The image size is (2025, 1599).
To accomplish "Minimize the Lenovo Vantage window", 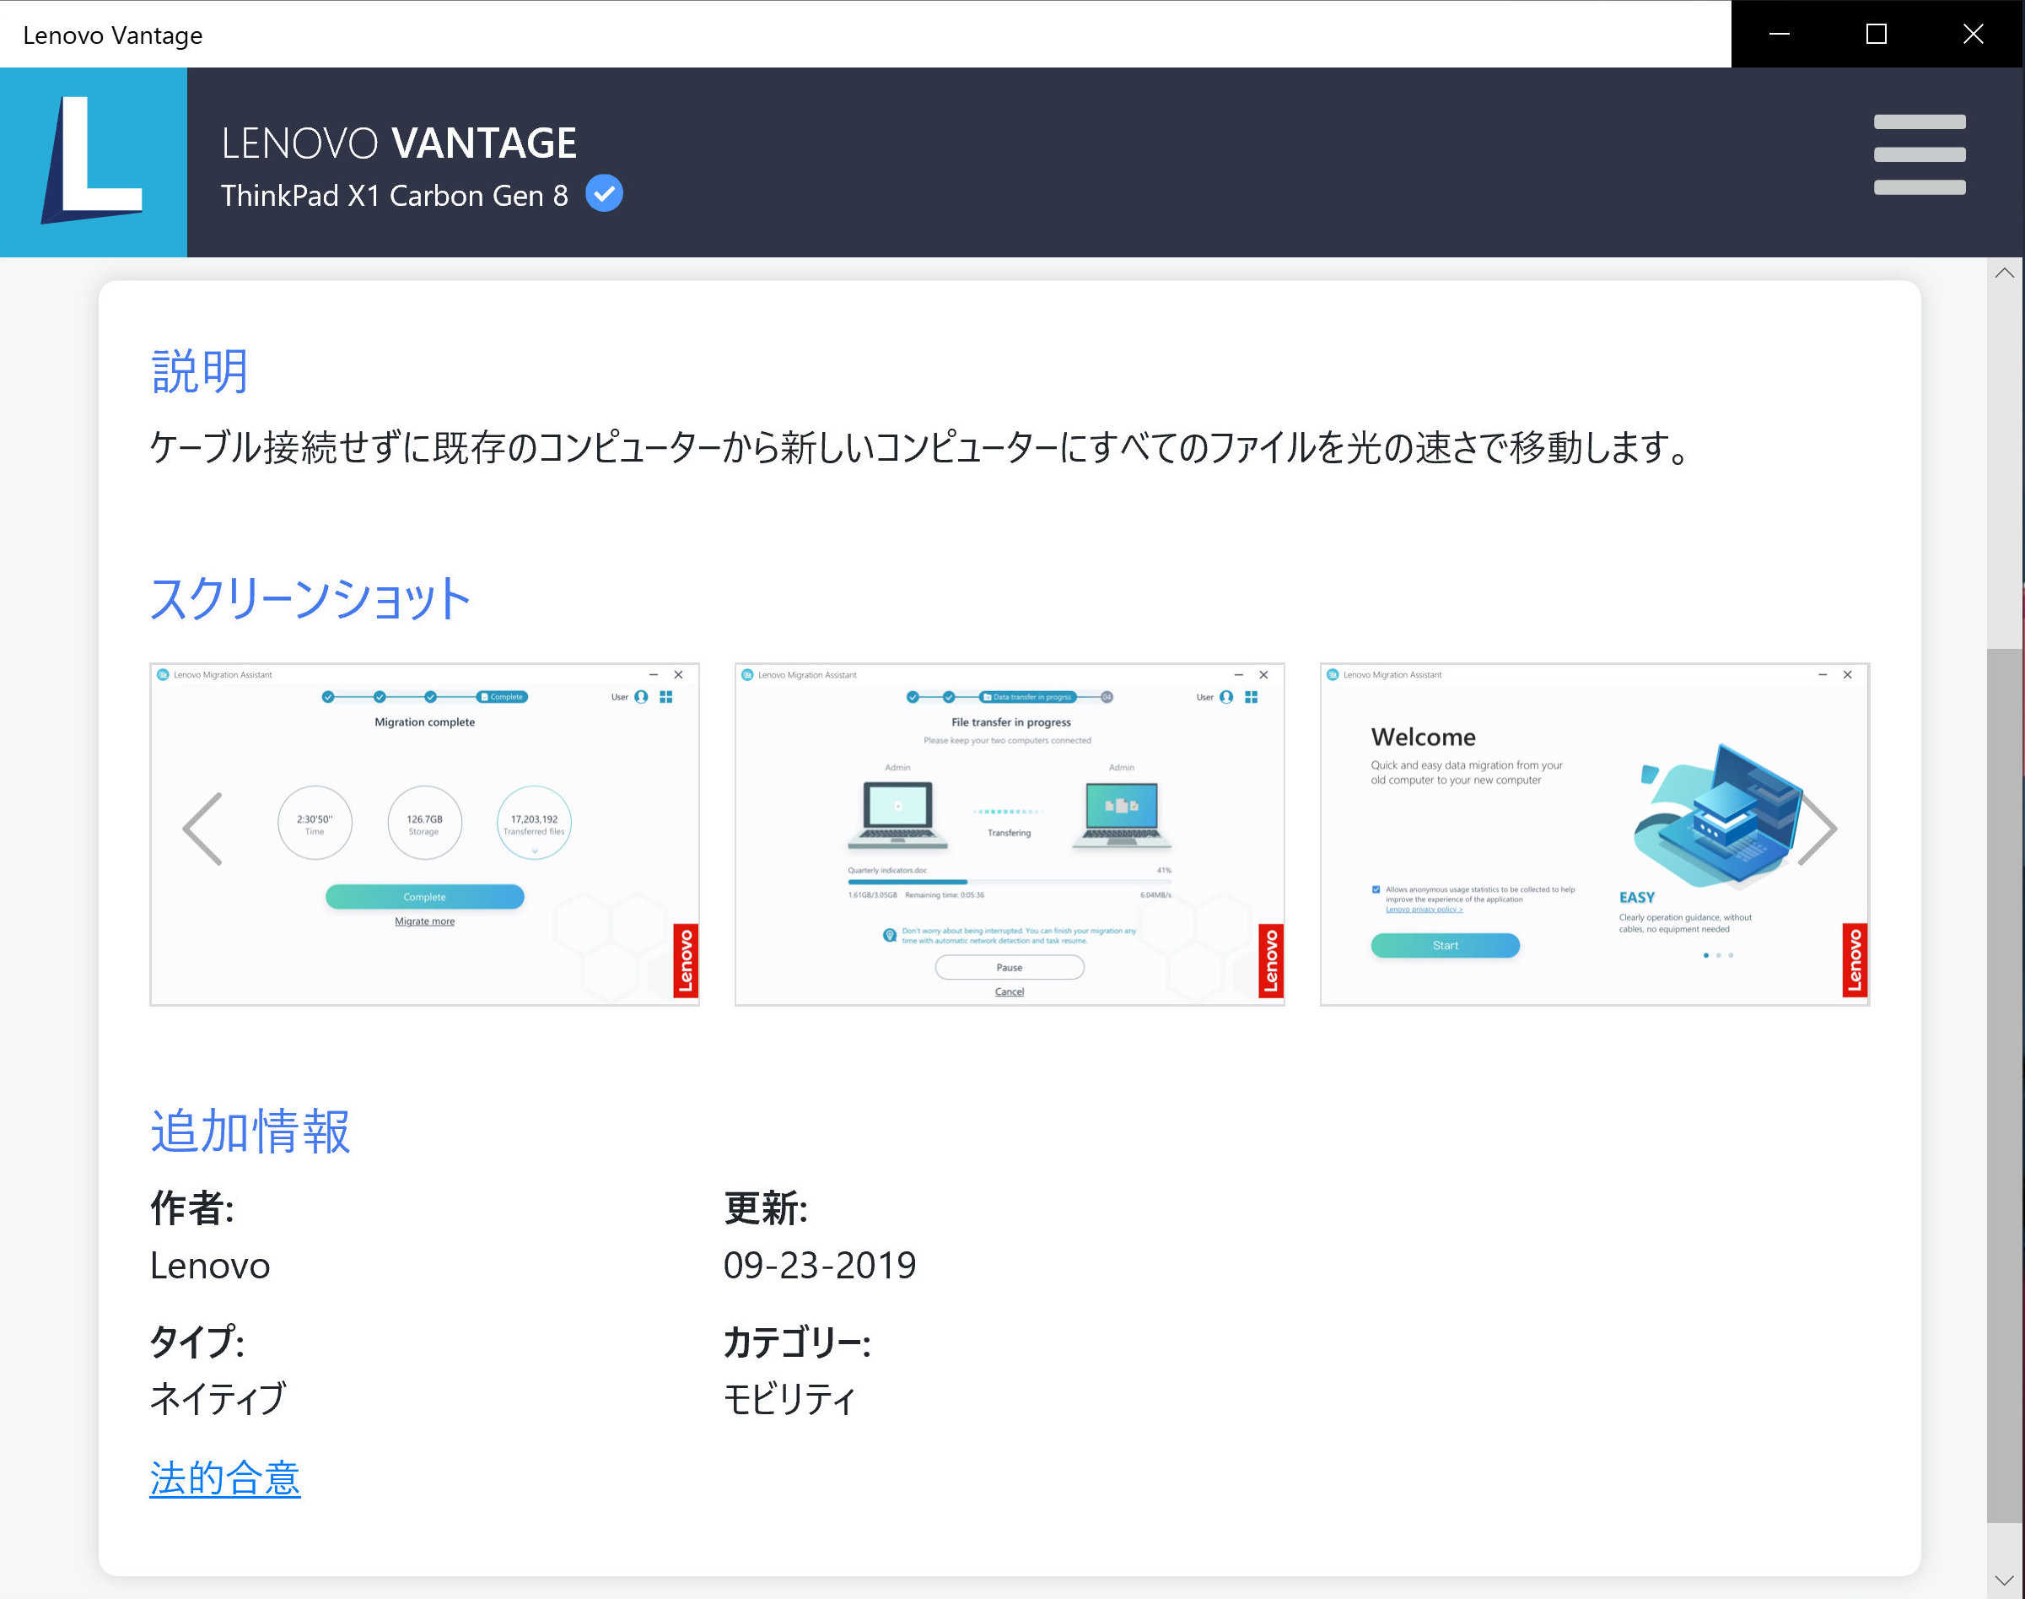I will [1780, 34].
